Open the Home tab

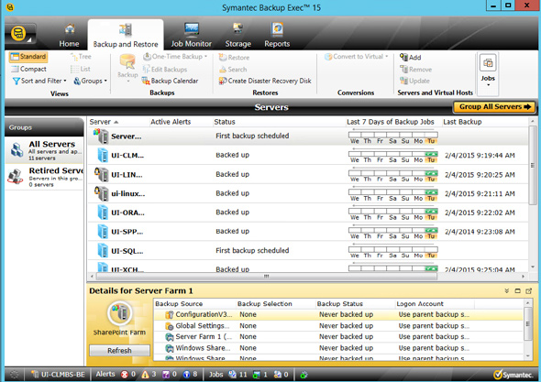(x=69, y=36)
